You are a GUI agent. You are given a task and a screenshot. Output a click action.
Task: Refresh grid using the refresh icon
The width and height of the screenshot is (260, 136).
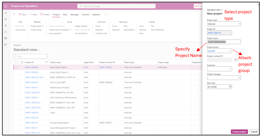tap(22, 62)
